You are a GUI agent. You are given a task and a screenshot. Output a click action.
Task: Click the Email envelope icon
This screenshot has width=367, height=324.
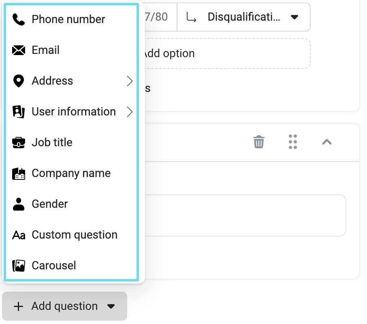point(19,50)
